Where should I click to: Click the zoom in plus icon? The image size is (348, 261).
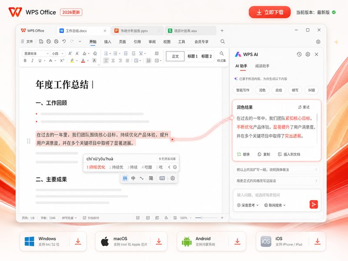click(x=222, y=218)
